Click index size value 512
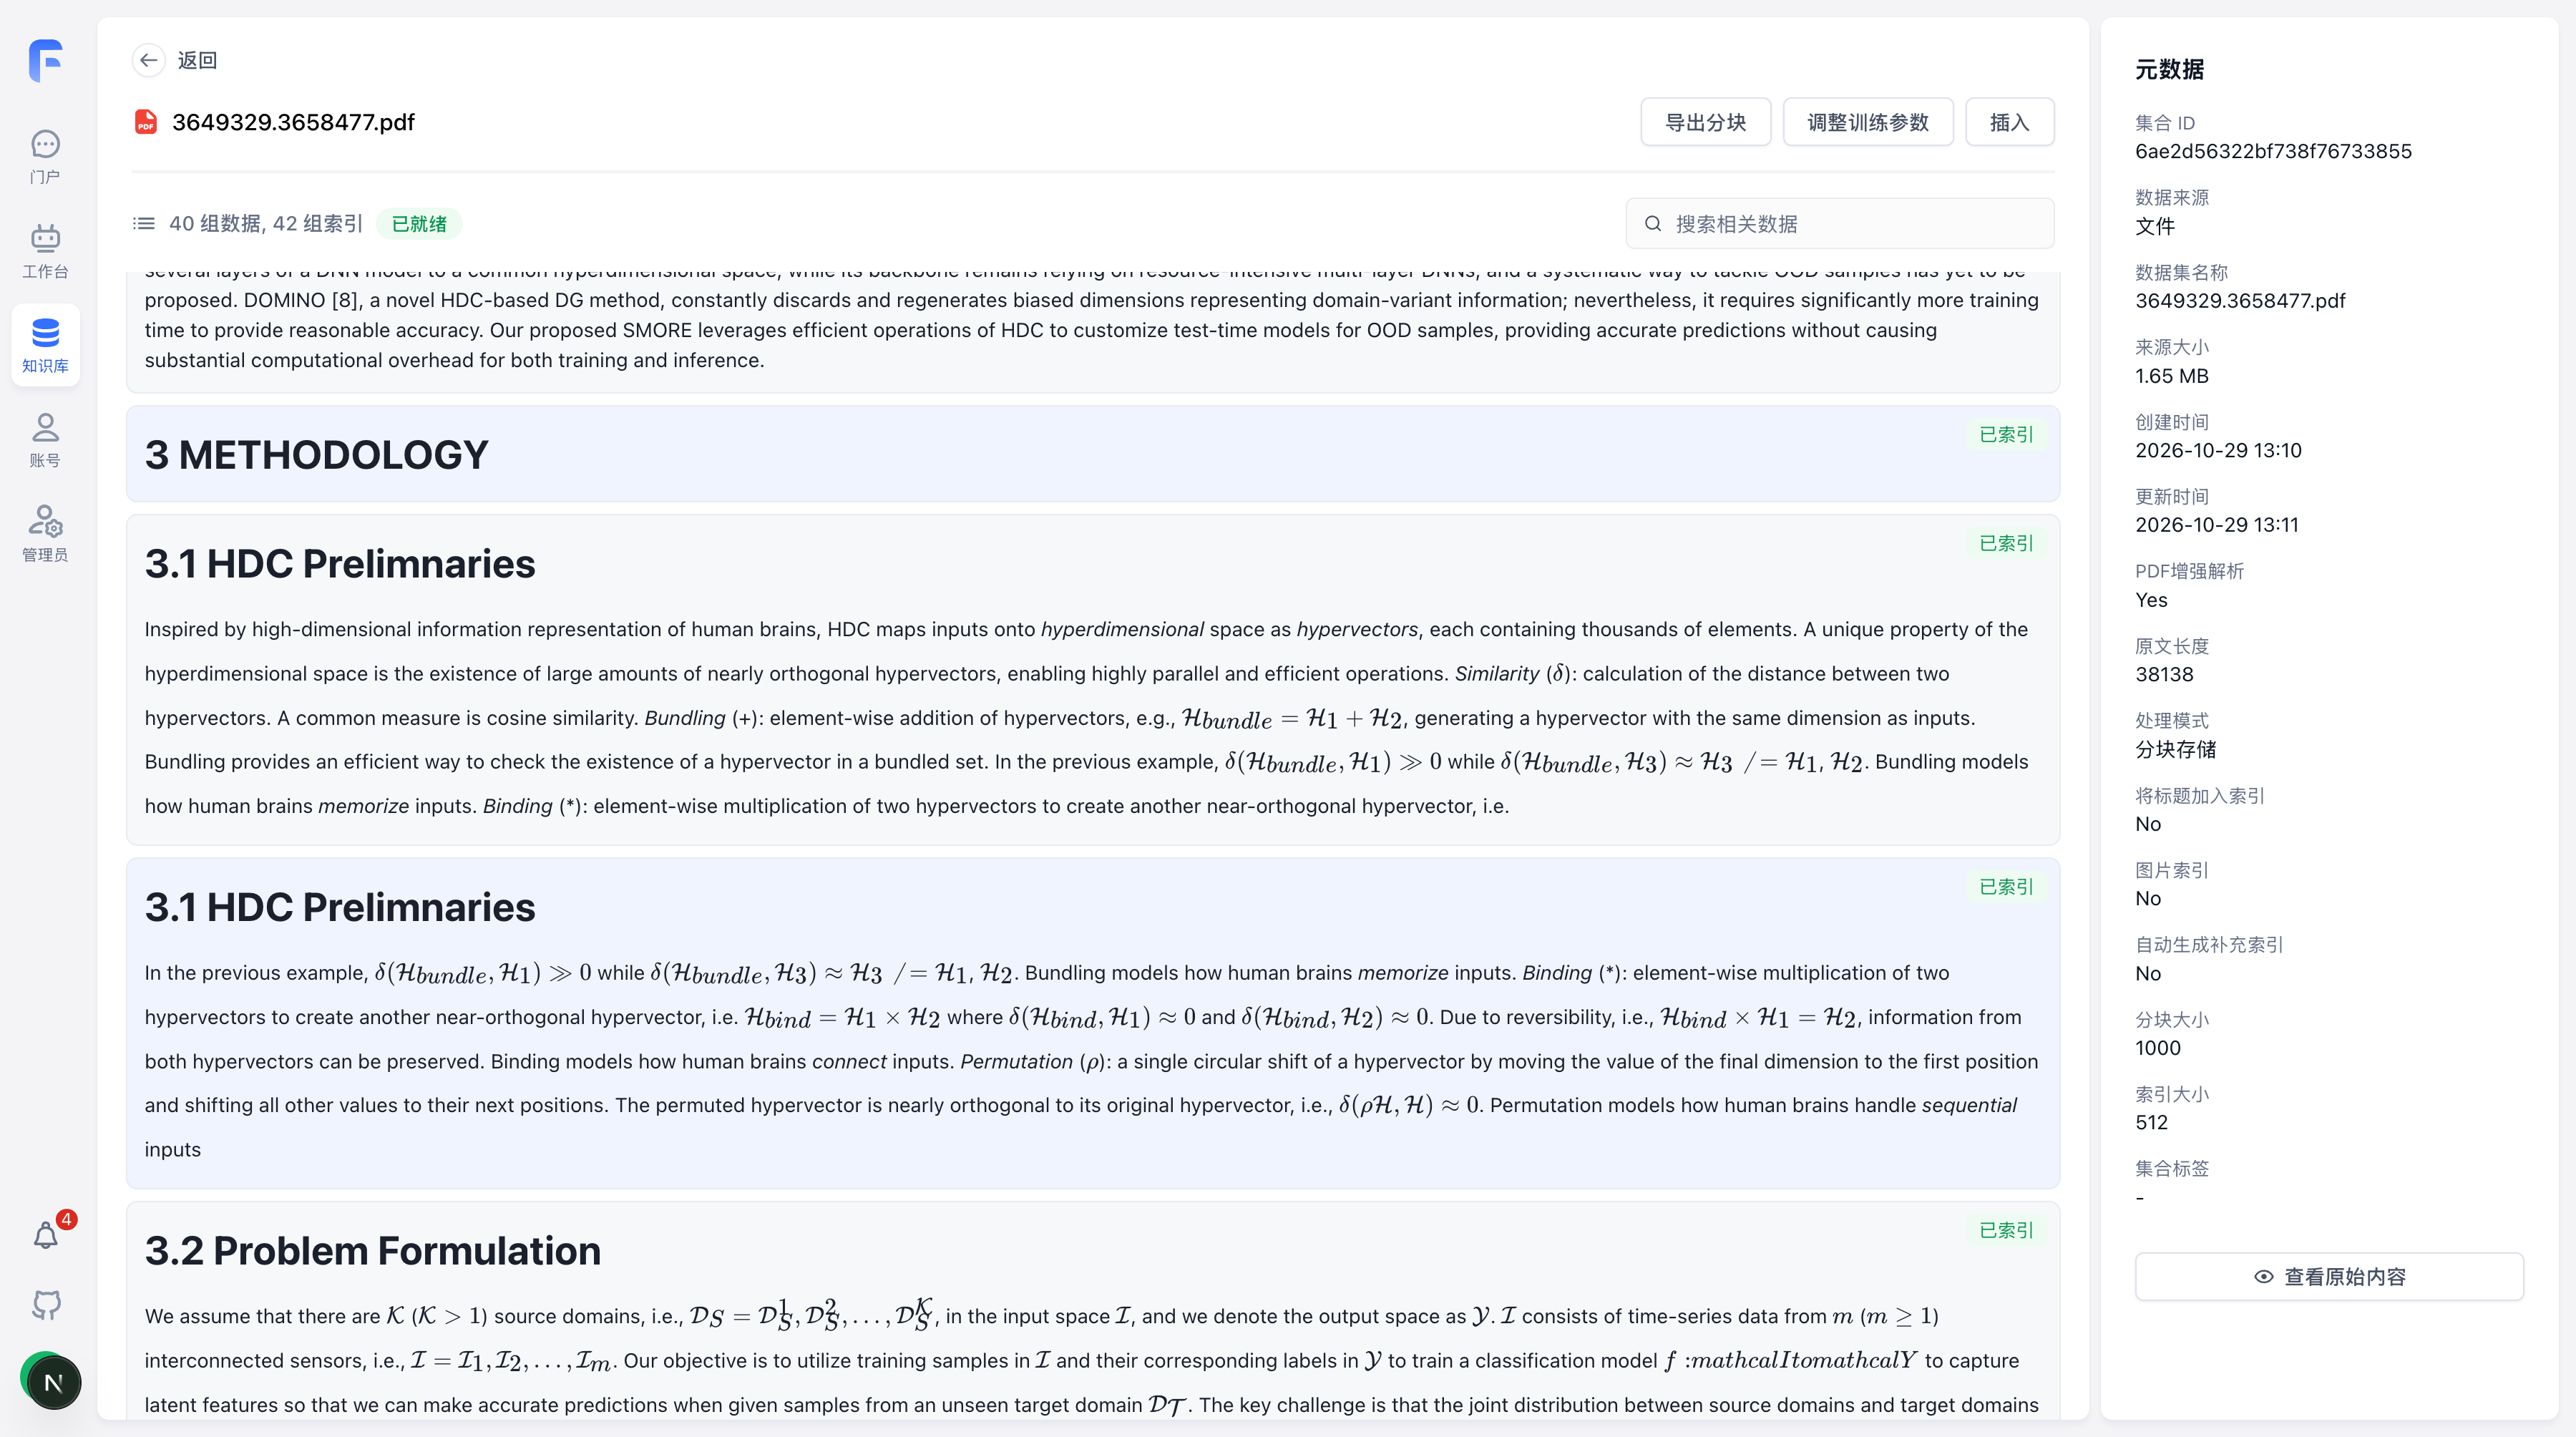Screen dimensions: 2576x1437 2151,1123
